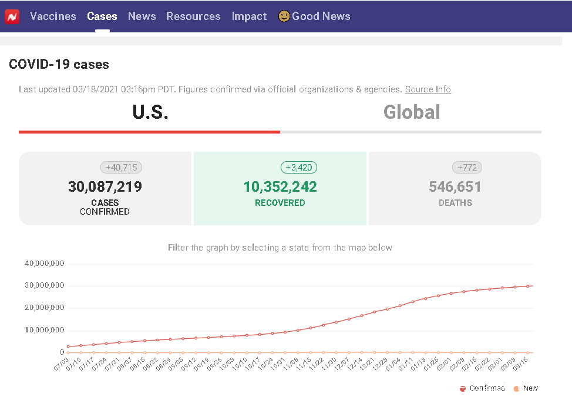Click the +40,715 new cases badge
Viewport: 572px width, 400px height.
click(x=121, y=168)
